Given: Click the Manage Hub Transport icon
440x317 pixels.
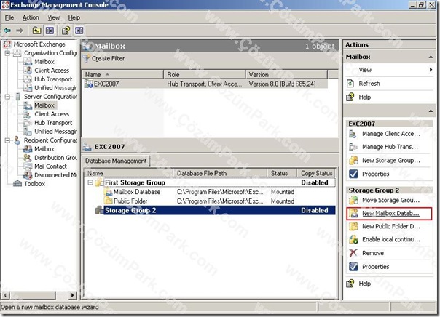Looking at the screenshot, I should [353, 147].
